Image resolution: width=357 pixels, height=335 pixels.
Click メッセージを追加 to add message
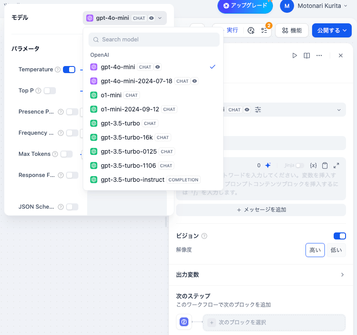(x=261, y=210)
